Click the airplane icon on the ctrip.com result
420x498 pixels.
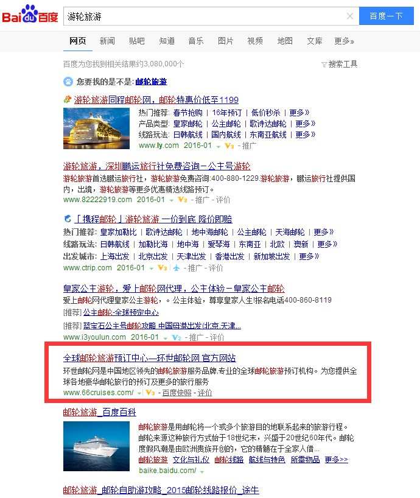pyautogui.click(x=176, y=268)
